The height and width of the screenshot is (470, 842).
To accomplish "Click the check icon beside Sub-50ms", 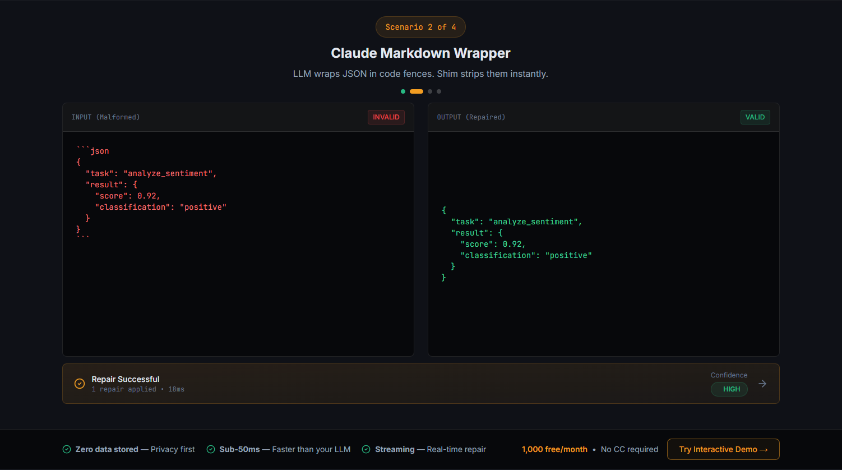I will pos(211,449).
